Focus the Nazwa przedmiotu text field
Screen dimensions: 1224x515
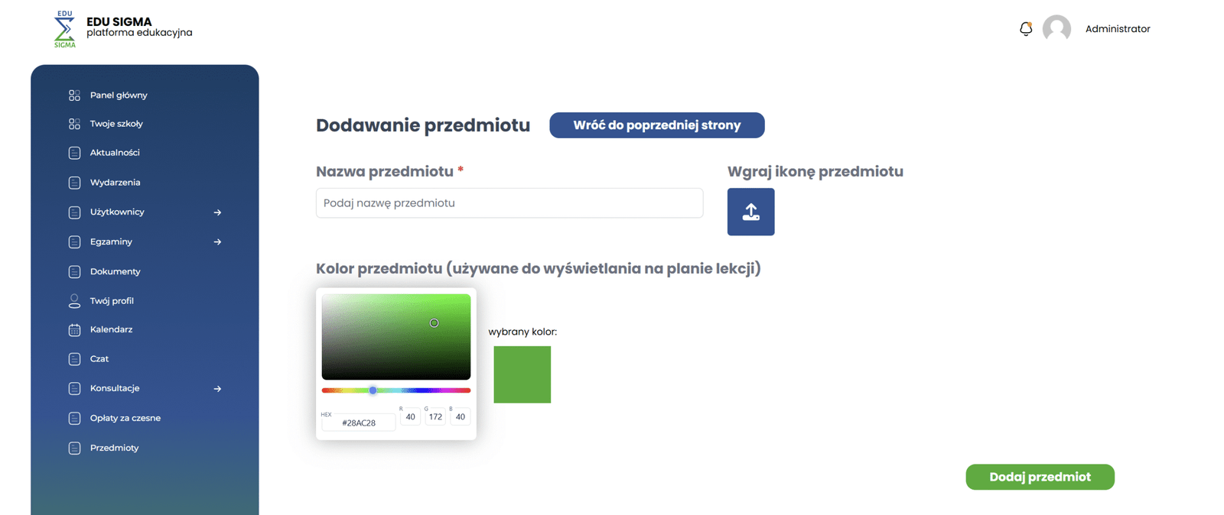click(509, 203)
